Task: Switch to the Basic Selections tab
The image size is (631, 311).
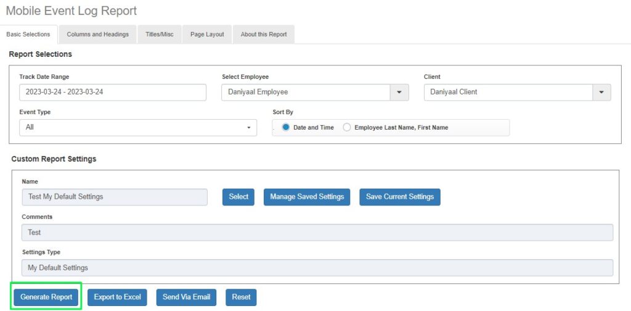Action: pyautogui.click(x=28, y=35)
